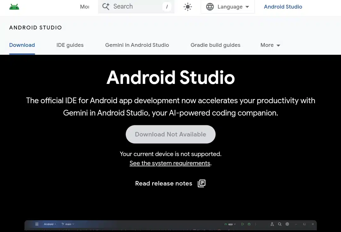Focus the Search input field
Screen dimensions: 341x232
tap(136, 7)
